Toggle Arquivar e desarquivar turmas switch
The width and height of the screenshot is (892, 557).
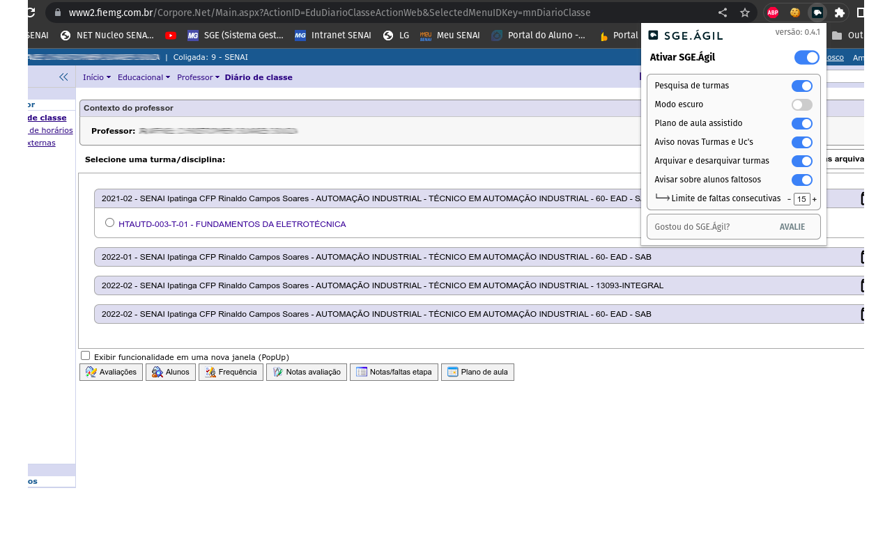click(802, 161)
